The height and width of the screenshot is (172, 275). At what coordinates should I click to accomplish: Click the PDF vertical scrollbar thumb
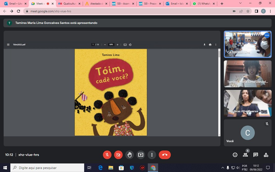(x=219, y=54)
